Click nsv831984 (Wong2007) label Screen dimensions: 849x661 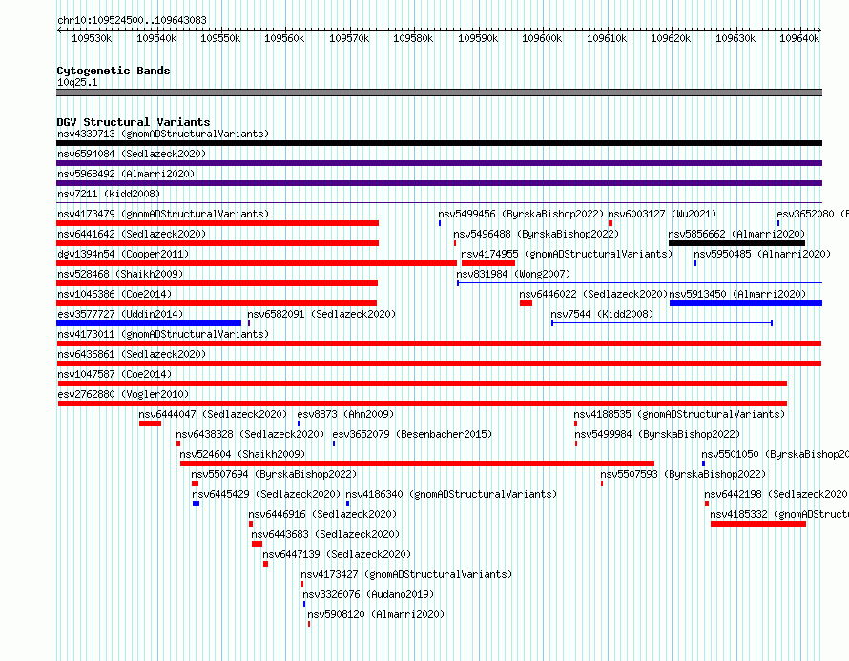pos(513,274)
